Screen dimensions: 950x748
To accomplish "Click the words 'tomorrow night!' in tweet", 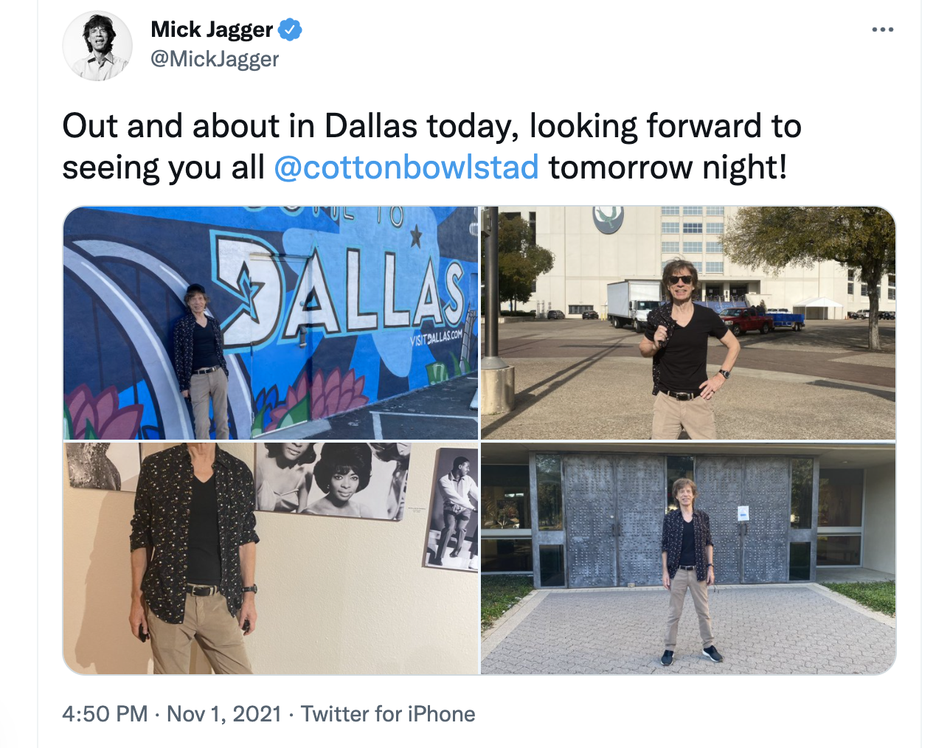I will point(668,167).
